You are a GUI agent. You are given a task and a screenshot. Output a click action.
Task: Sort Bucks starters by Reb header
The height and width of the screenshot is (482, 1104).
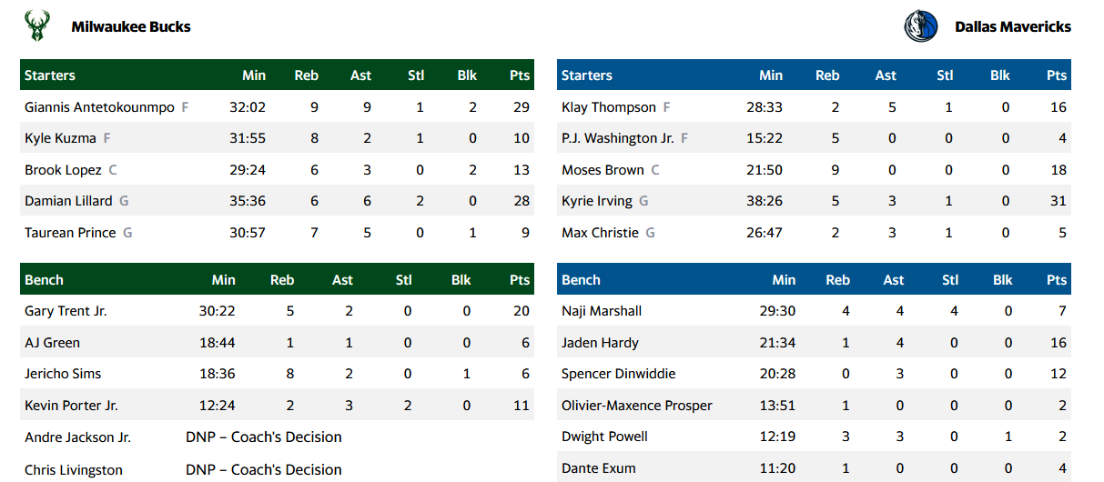pyautogui.click(x=307, y=75)
